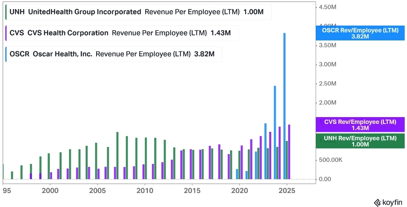Click the blue OSCR Rev/Employee axis label
The image size is (407, 207).
360,33
